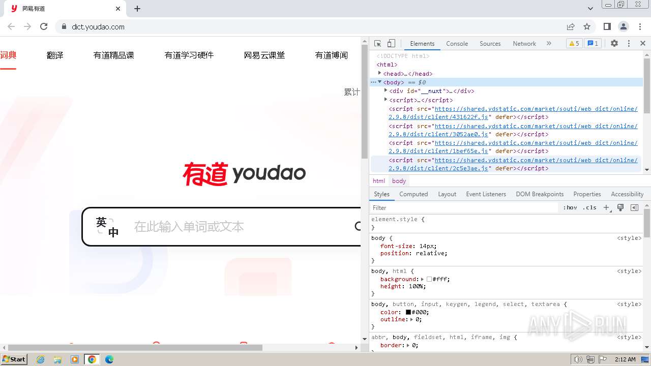Click the 英/中 language switch icon

[107, 227]
